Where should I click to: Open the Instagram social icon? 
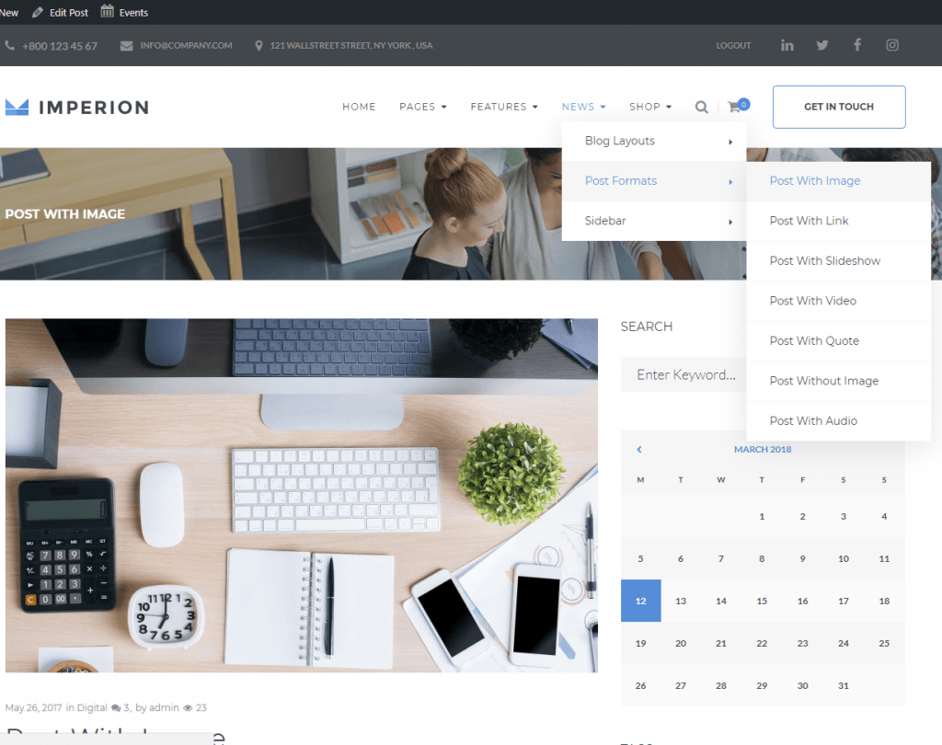(891, 45)
